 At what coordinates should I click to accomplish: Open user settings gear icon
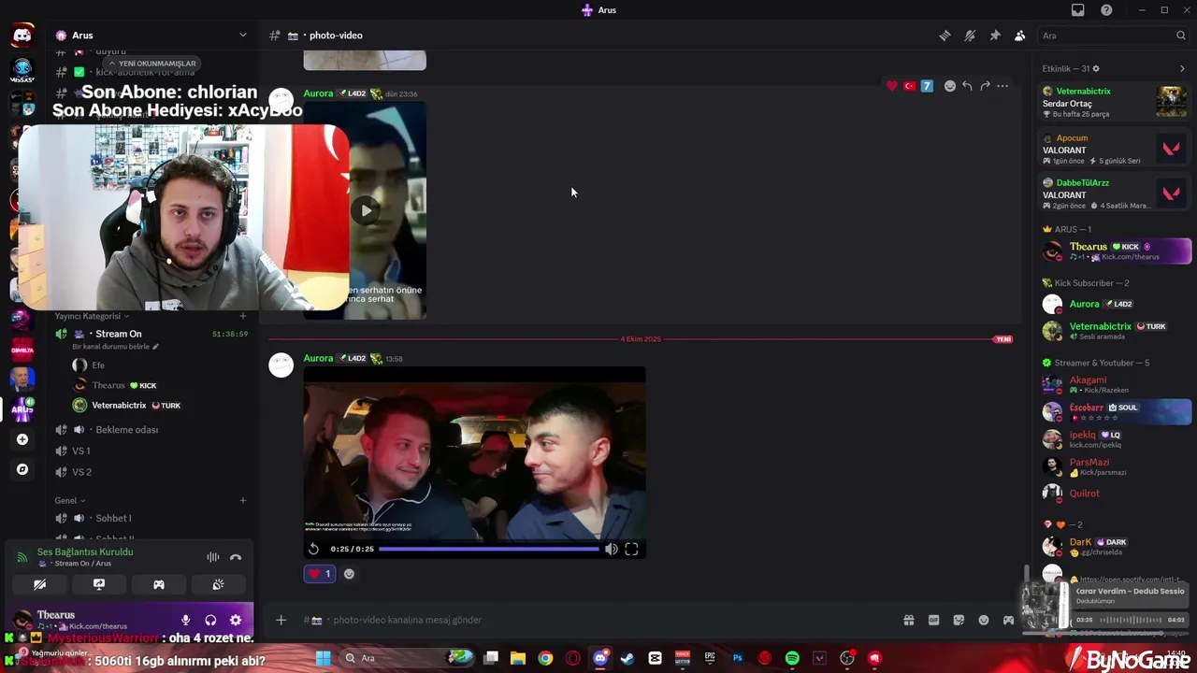tap(236, 620)
